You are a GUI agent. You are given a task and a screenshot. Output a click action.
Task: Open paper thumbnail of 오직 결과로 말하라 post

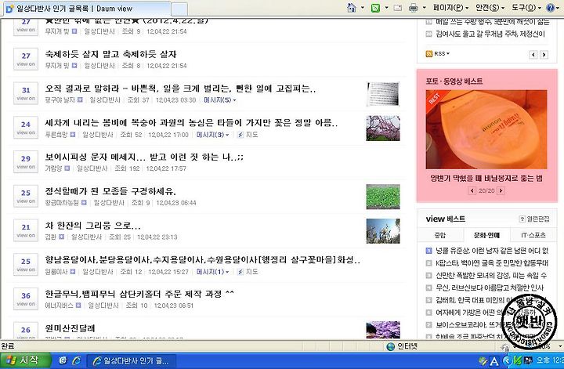[383, 94]
